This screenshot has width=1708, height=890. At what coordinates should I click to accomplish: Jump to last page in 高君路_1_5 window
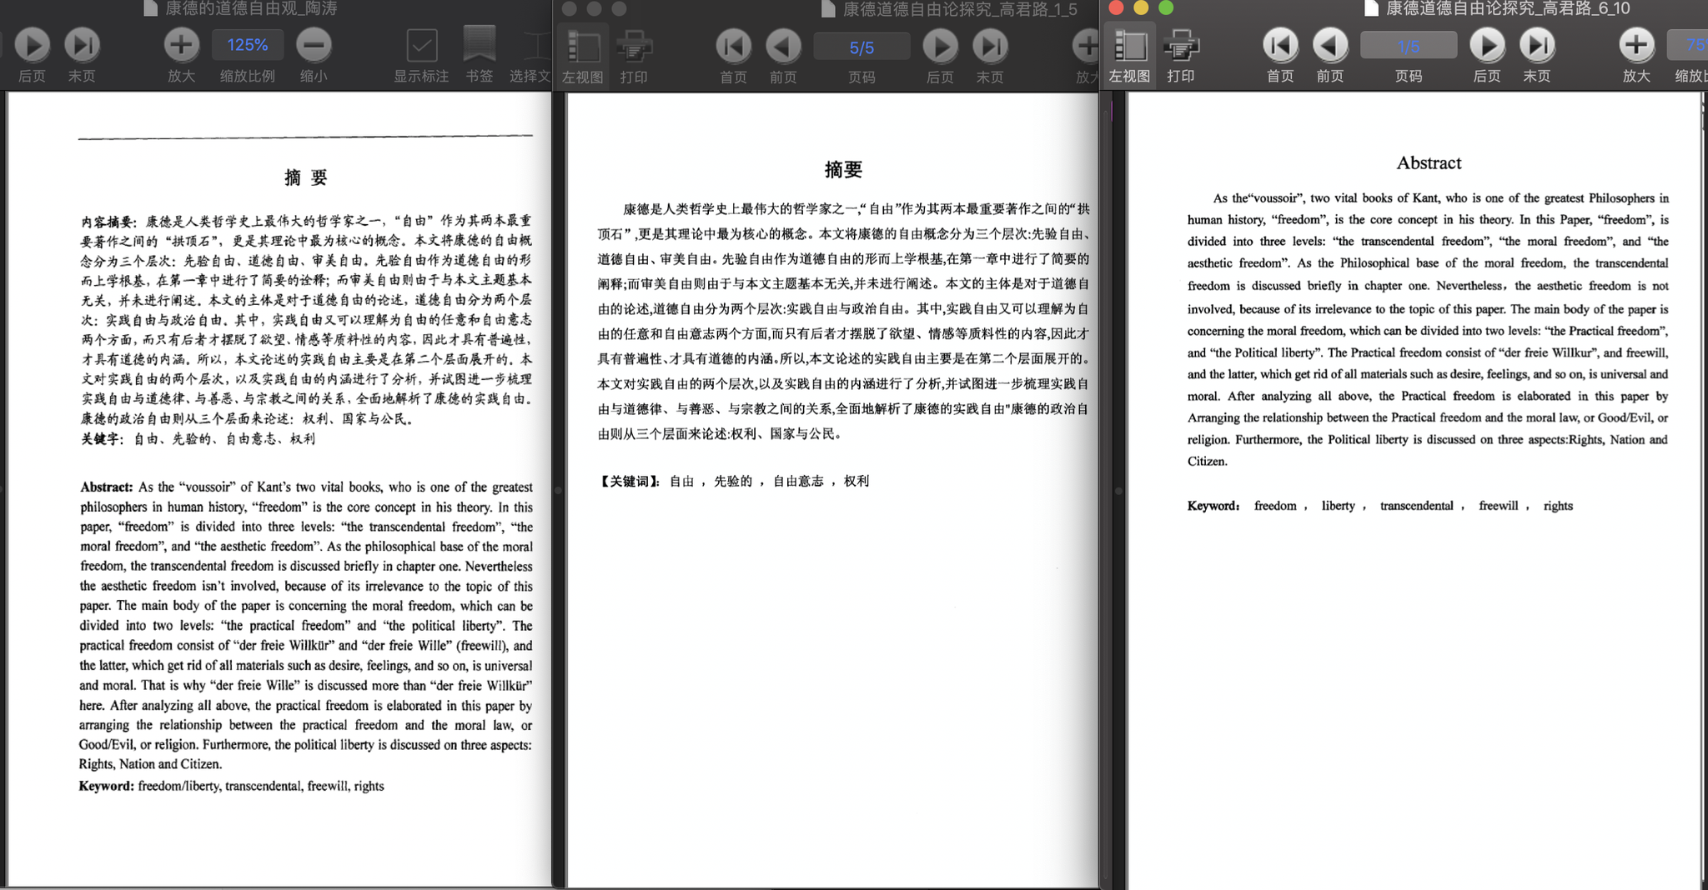click(990, 47)
